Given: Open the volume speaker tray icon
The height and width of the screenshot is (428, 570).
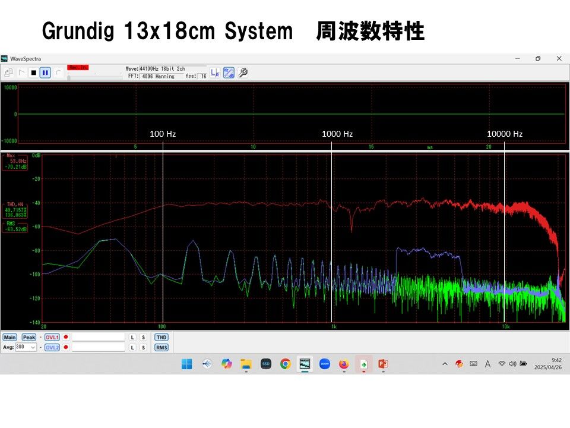Looking at the screenshot, I should coord(512,364).
